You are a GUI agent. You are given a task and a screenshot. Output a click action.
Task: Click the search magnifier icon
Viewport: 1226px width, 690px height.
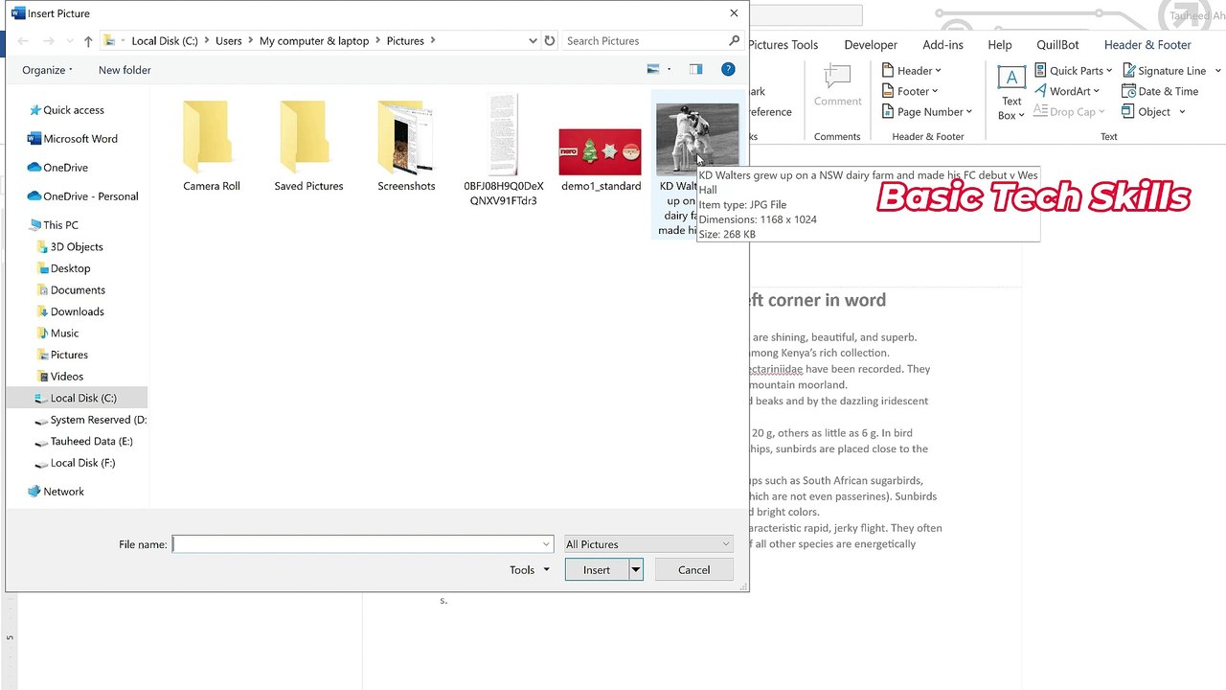coord(735,41)
